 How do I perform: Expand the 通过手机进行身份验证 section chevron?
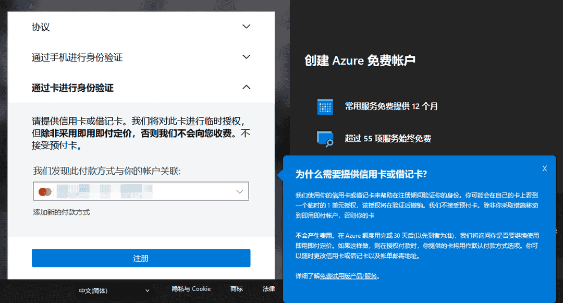pos(246,57)
